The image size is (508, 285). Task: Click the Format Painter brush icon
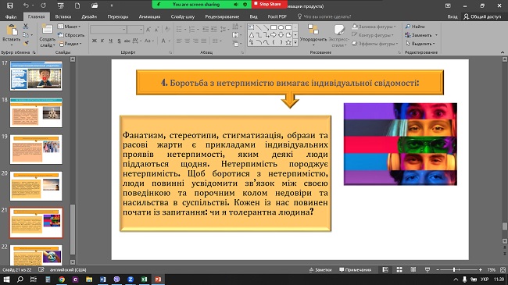27,43
